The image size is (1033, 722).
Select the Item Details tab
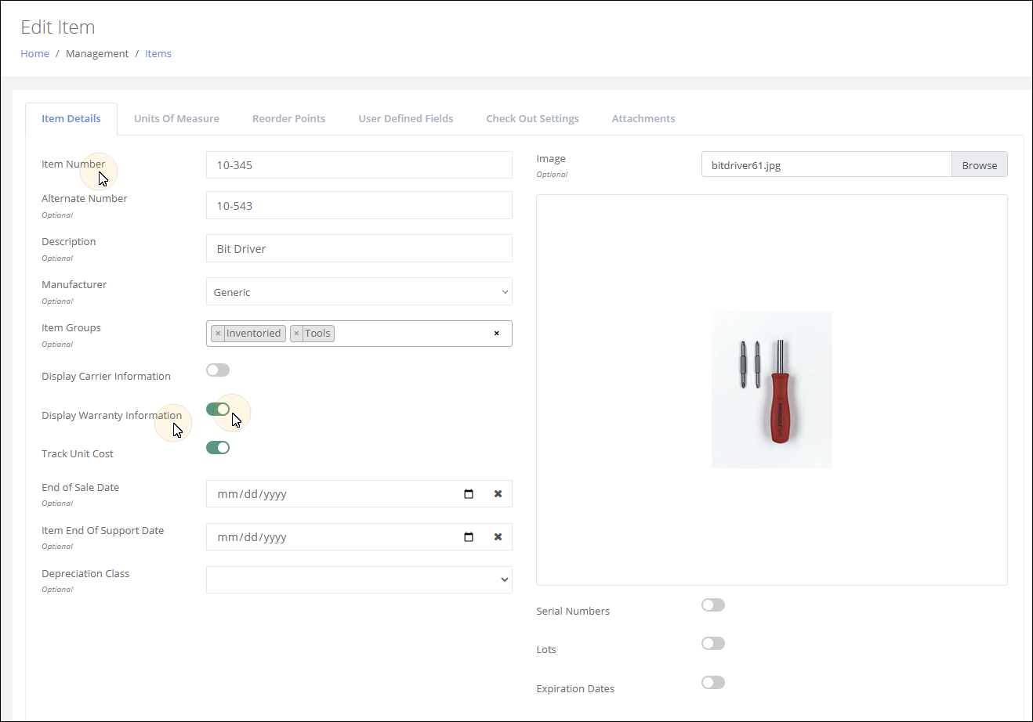(71, 119)
